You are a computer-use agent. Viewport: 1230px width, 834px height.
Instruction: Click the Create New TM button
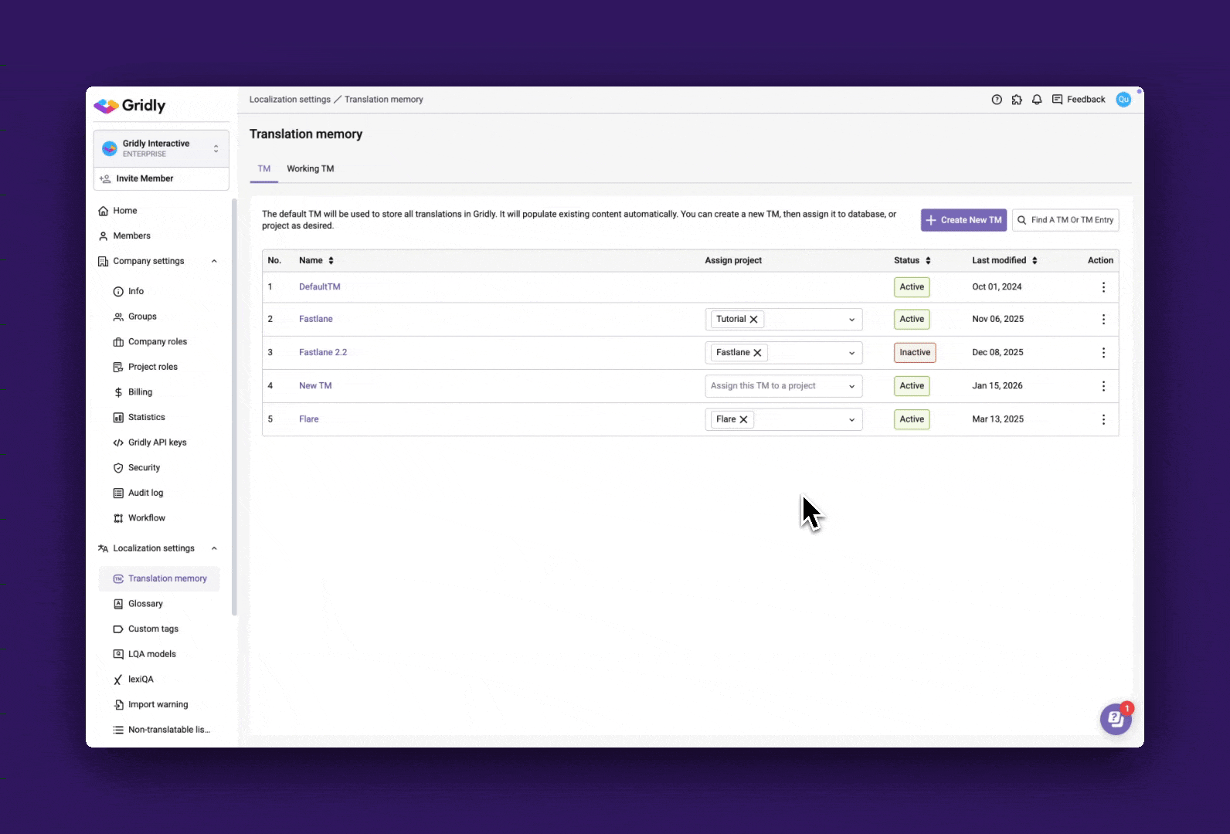click(x=963, y=220)
